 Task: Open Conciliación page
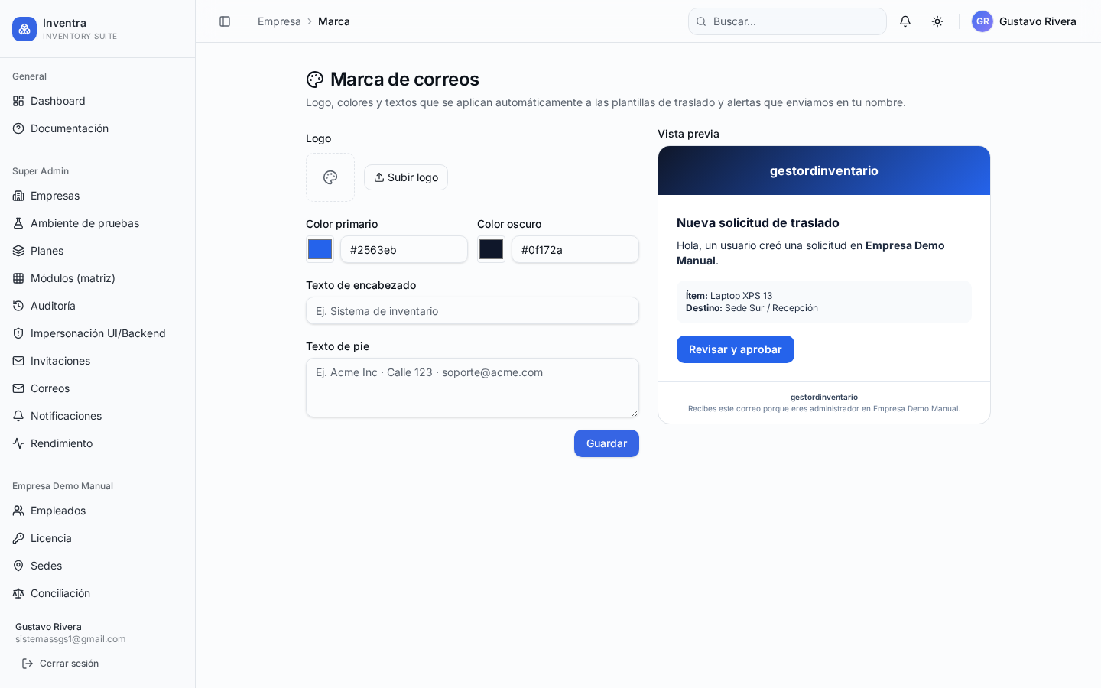97,593
